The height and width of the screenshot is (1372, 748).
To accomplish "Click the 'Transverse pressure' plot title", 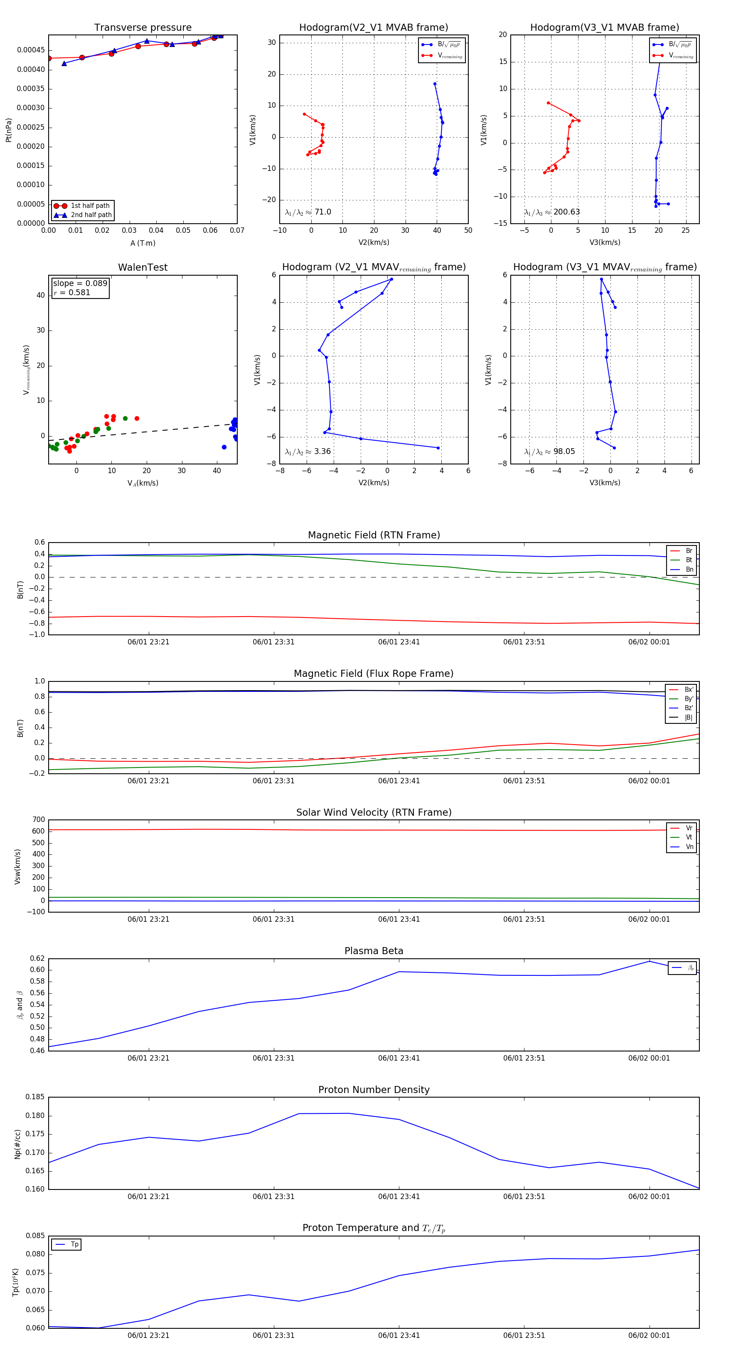I will click(x=143, y=28).
